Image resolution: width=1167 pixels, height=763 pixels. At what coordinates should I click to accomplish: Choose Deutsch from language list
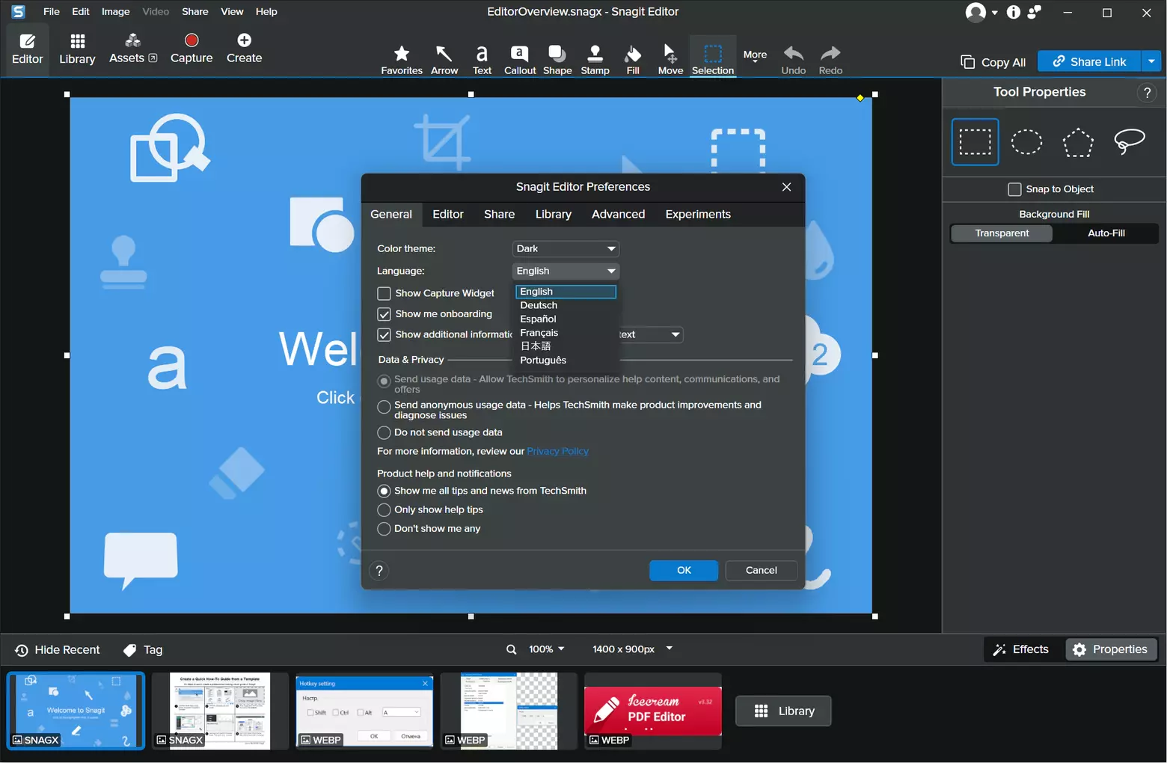[x=566, y=305]
